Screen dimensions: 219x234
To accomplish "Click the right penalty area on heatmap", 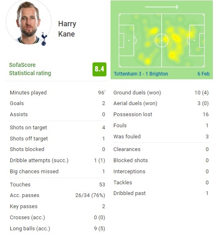I will point(197,41).
